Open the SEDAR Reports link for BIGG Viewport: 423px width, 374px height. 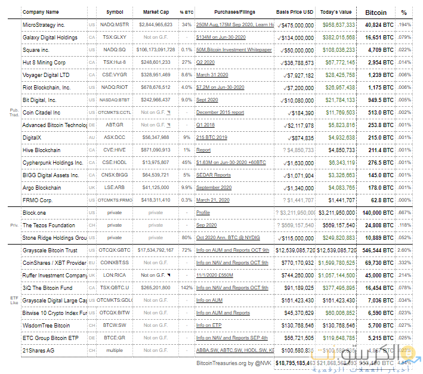(213, 175)
